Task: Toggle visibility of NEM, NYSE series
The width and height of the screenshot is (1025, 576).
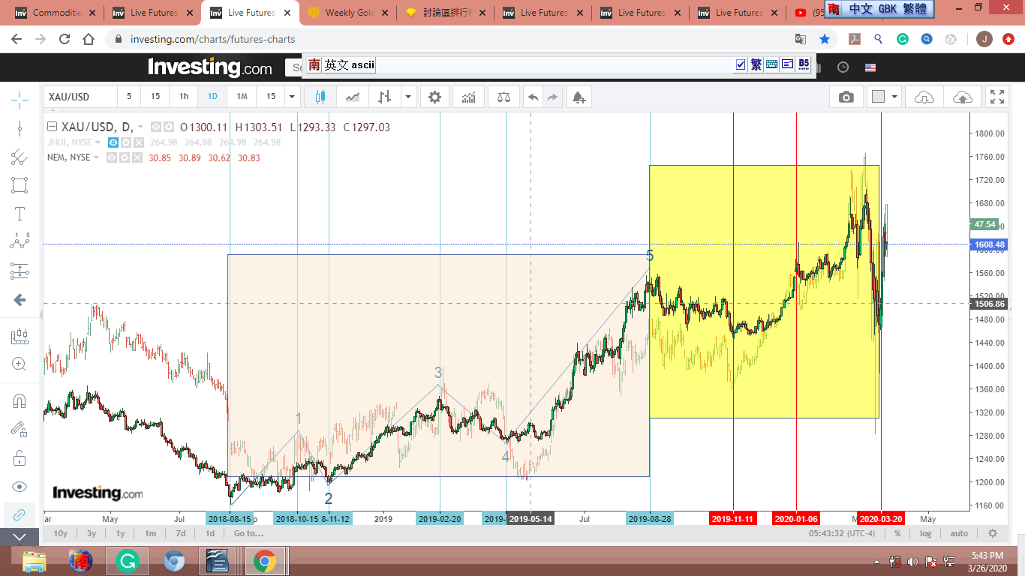Action: pos(112,157)
